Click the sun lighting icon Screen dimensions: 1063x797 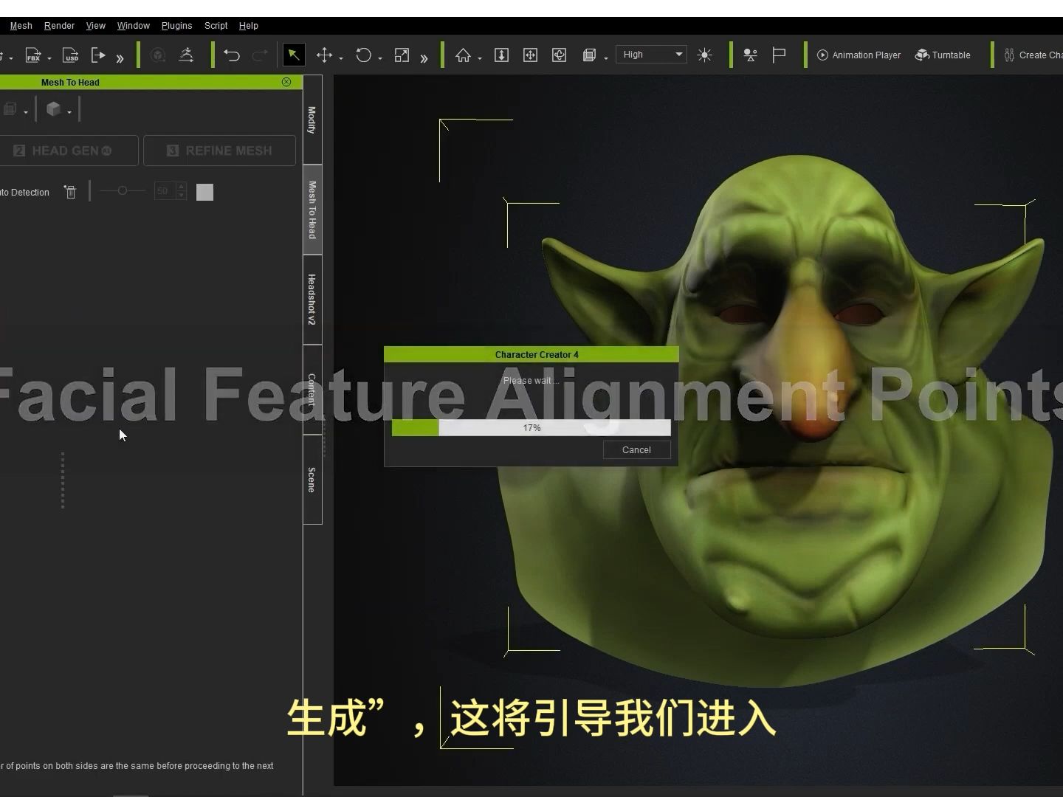pyautogui.click(x=705, y=55)
